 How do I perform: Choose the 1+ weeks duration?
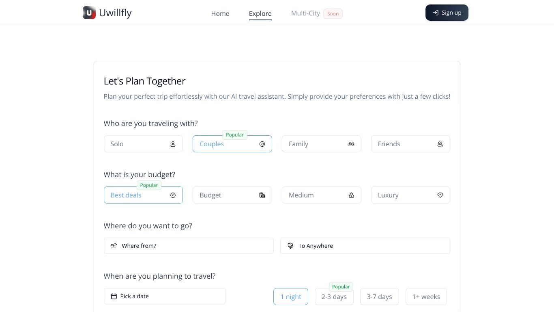coord(426,297)
